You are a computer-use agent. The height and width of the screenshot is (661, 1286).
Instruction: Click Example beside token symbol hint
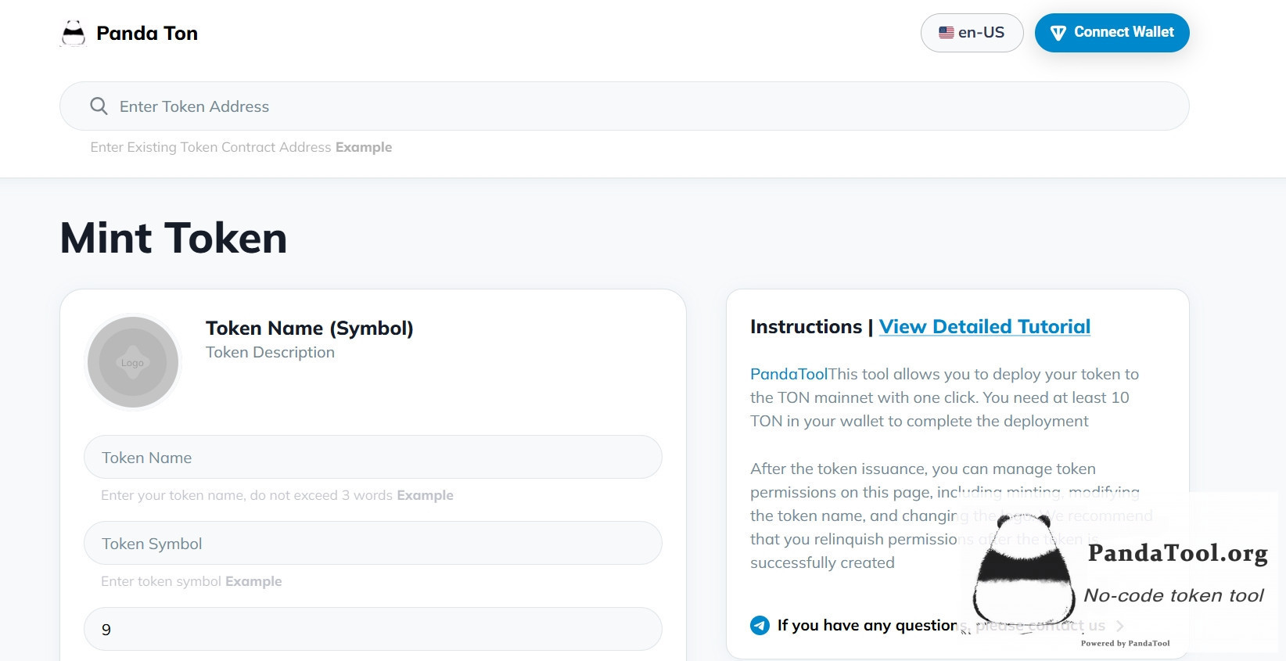(253, 581)
